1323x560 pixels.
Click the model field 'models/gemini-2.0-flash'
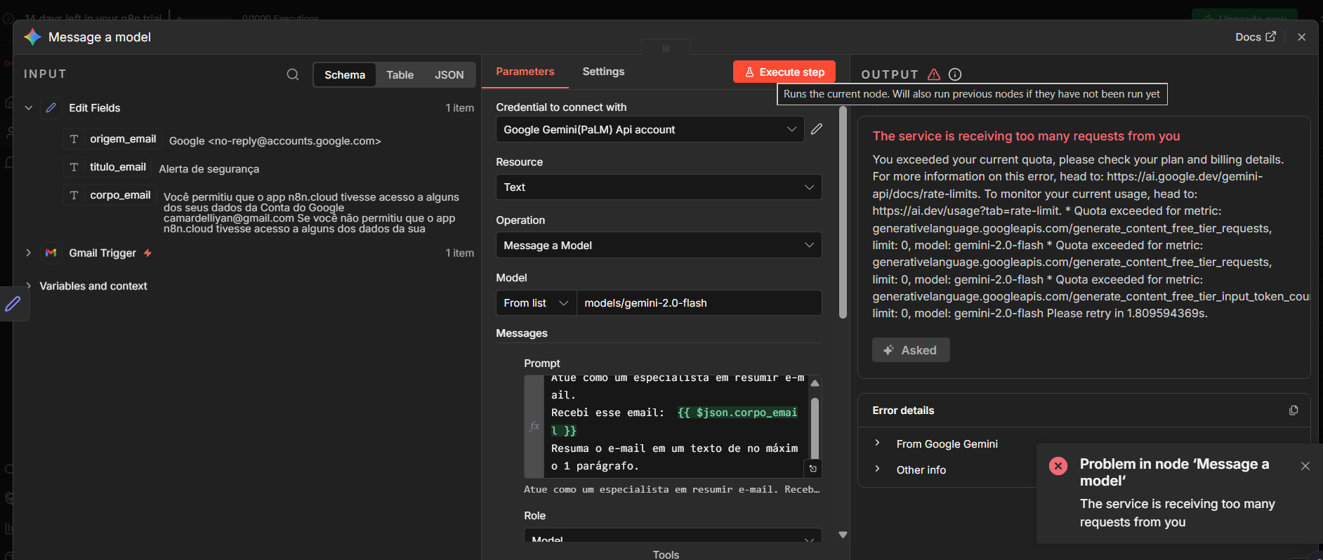coord(698,303)
